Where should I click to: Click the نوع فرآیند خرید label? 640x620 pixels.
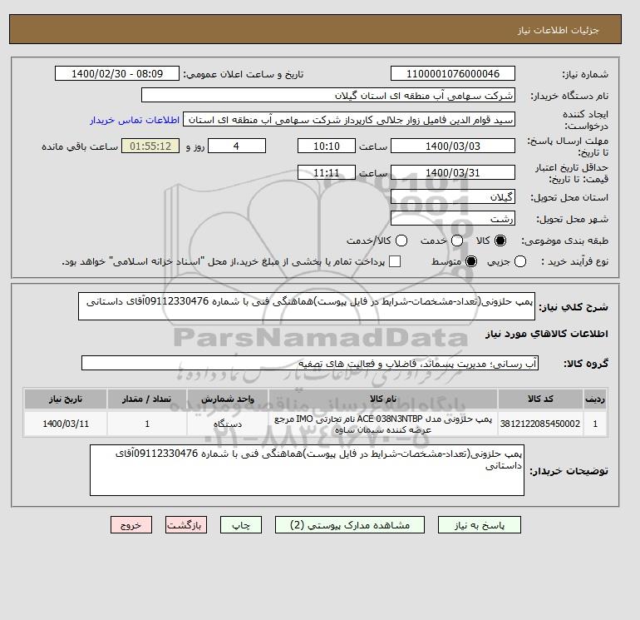[x=574, y=261]
